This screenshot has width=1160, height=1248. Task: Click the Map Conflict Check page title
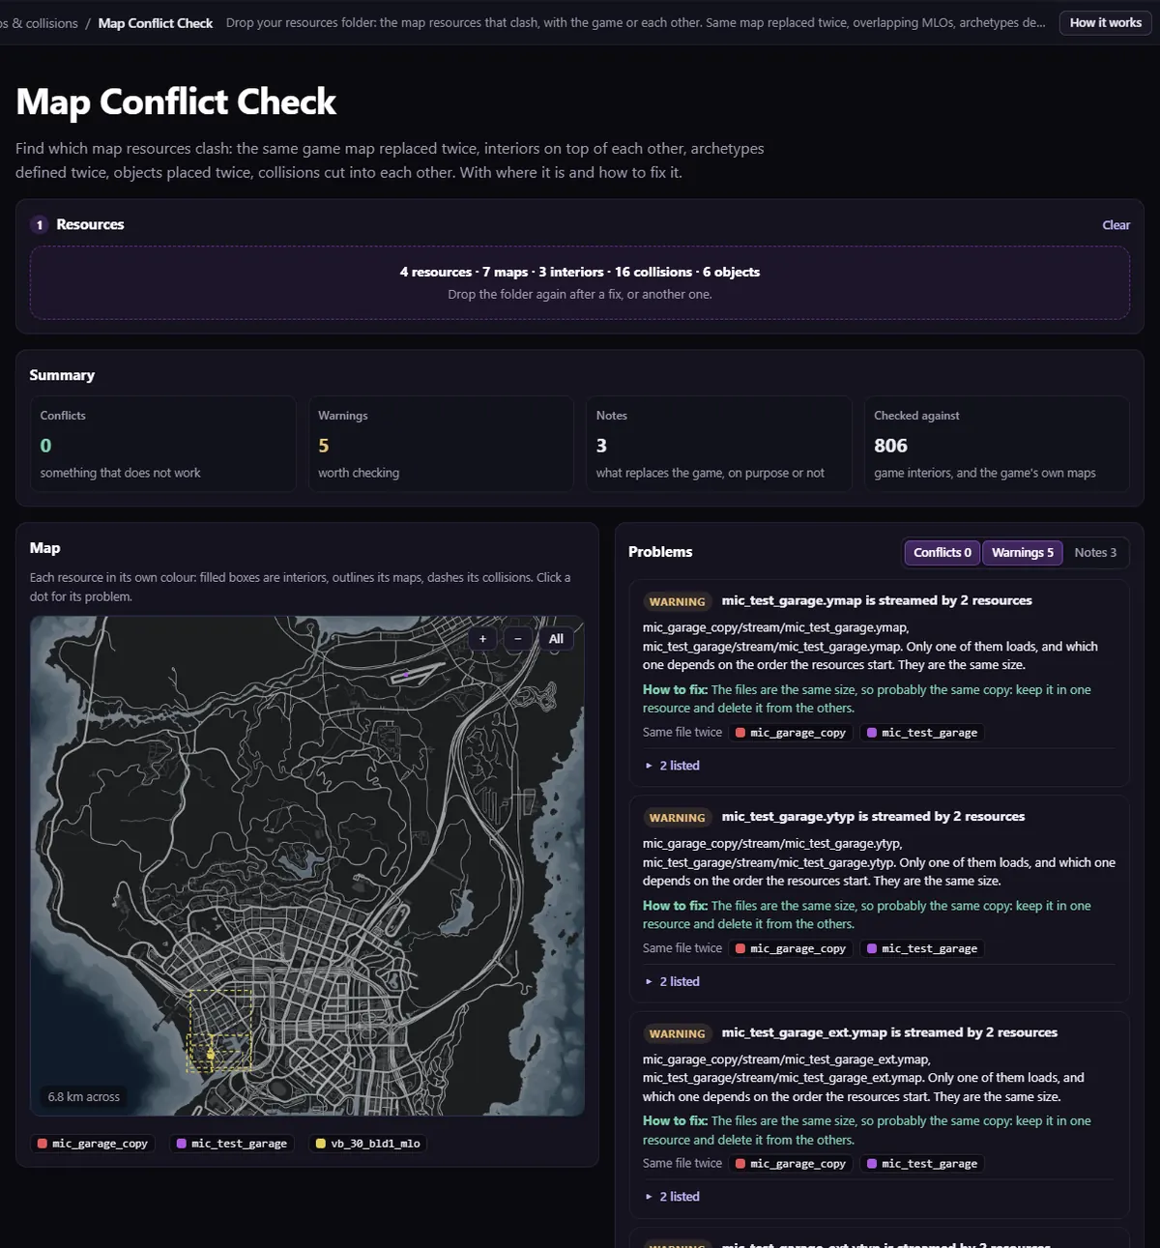176,102
